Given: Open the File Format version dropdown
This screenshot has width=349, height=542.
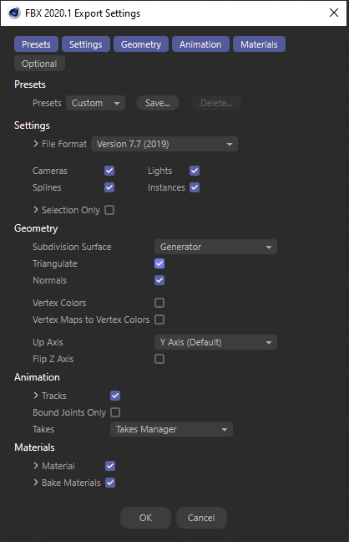Looking at the screenshot, I should click(164, 144).
